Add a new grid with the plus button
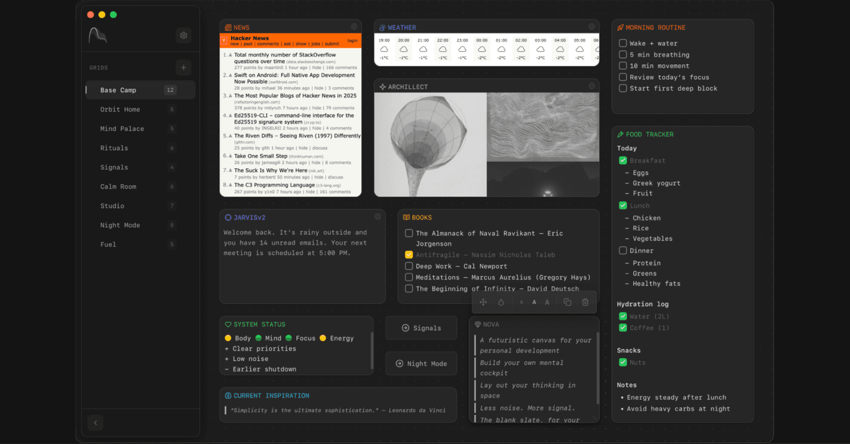Screen dimensions: 850x444 [x=183, y=67]
